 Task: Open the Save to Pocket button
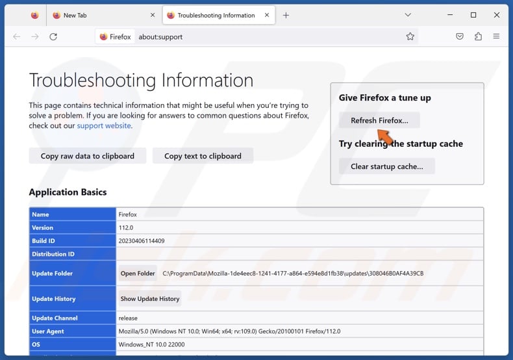(459, 36)
